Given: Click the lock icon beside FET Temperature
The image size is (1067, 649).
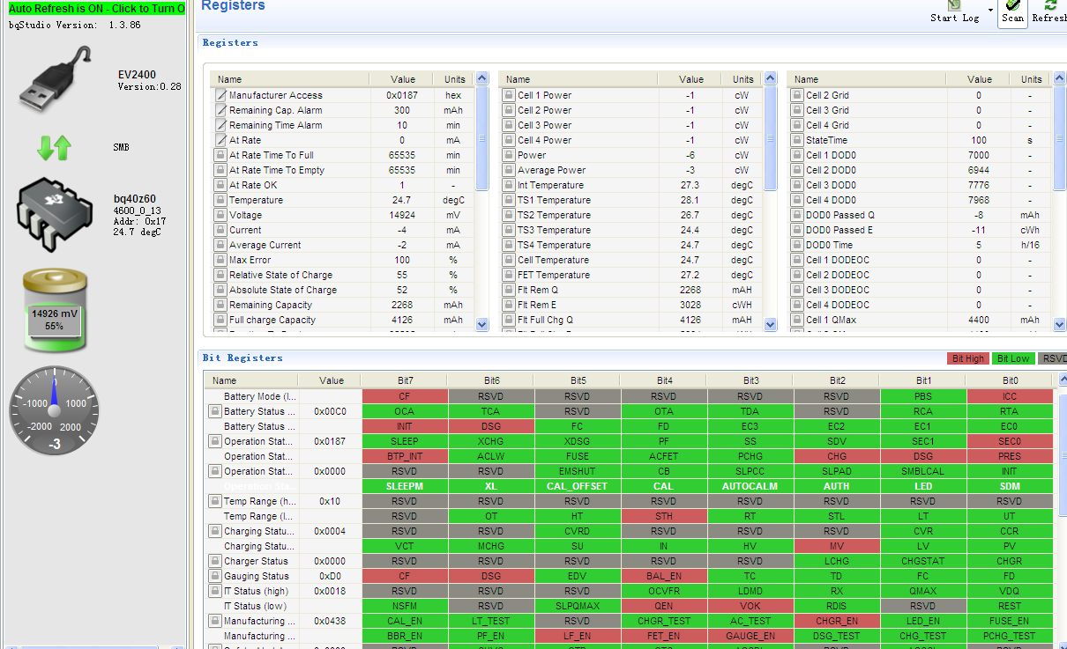Looking at the screenshot, I should [x=509, y=275].
